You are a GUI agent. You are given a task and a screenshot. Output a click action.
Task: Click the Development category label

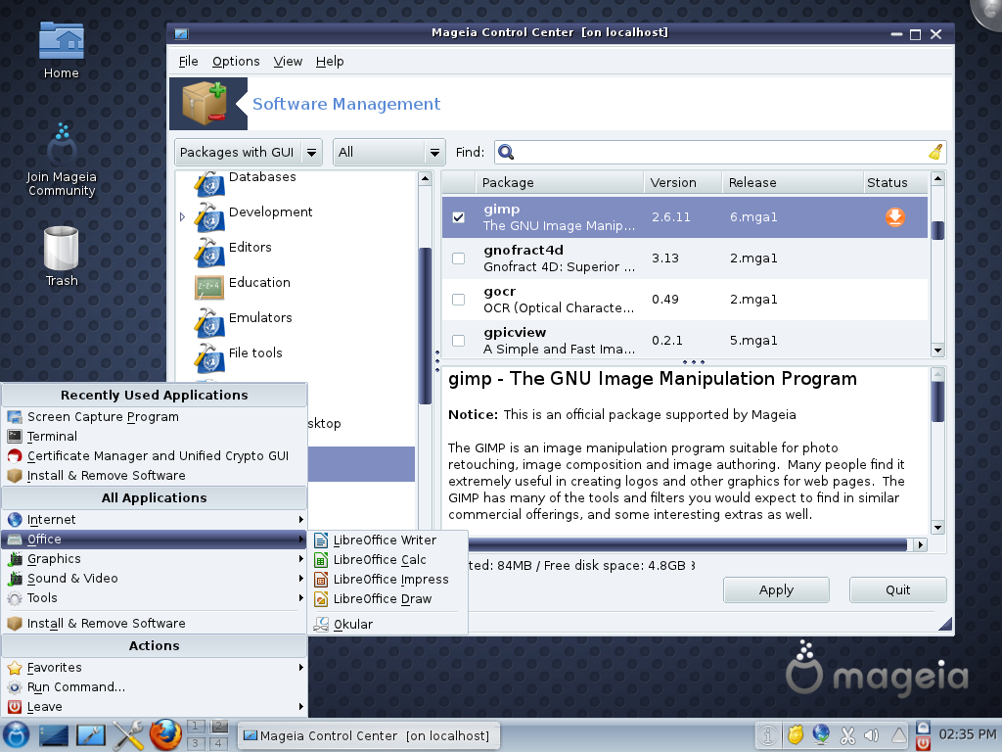coord(270,212)
